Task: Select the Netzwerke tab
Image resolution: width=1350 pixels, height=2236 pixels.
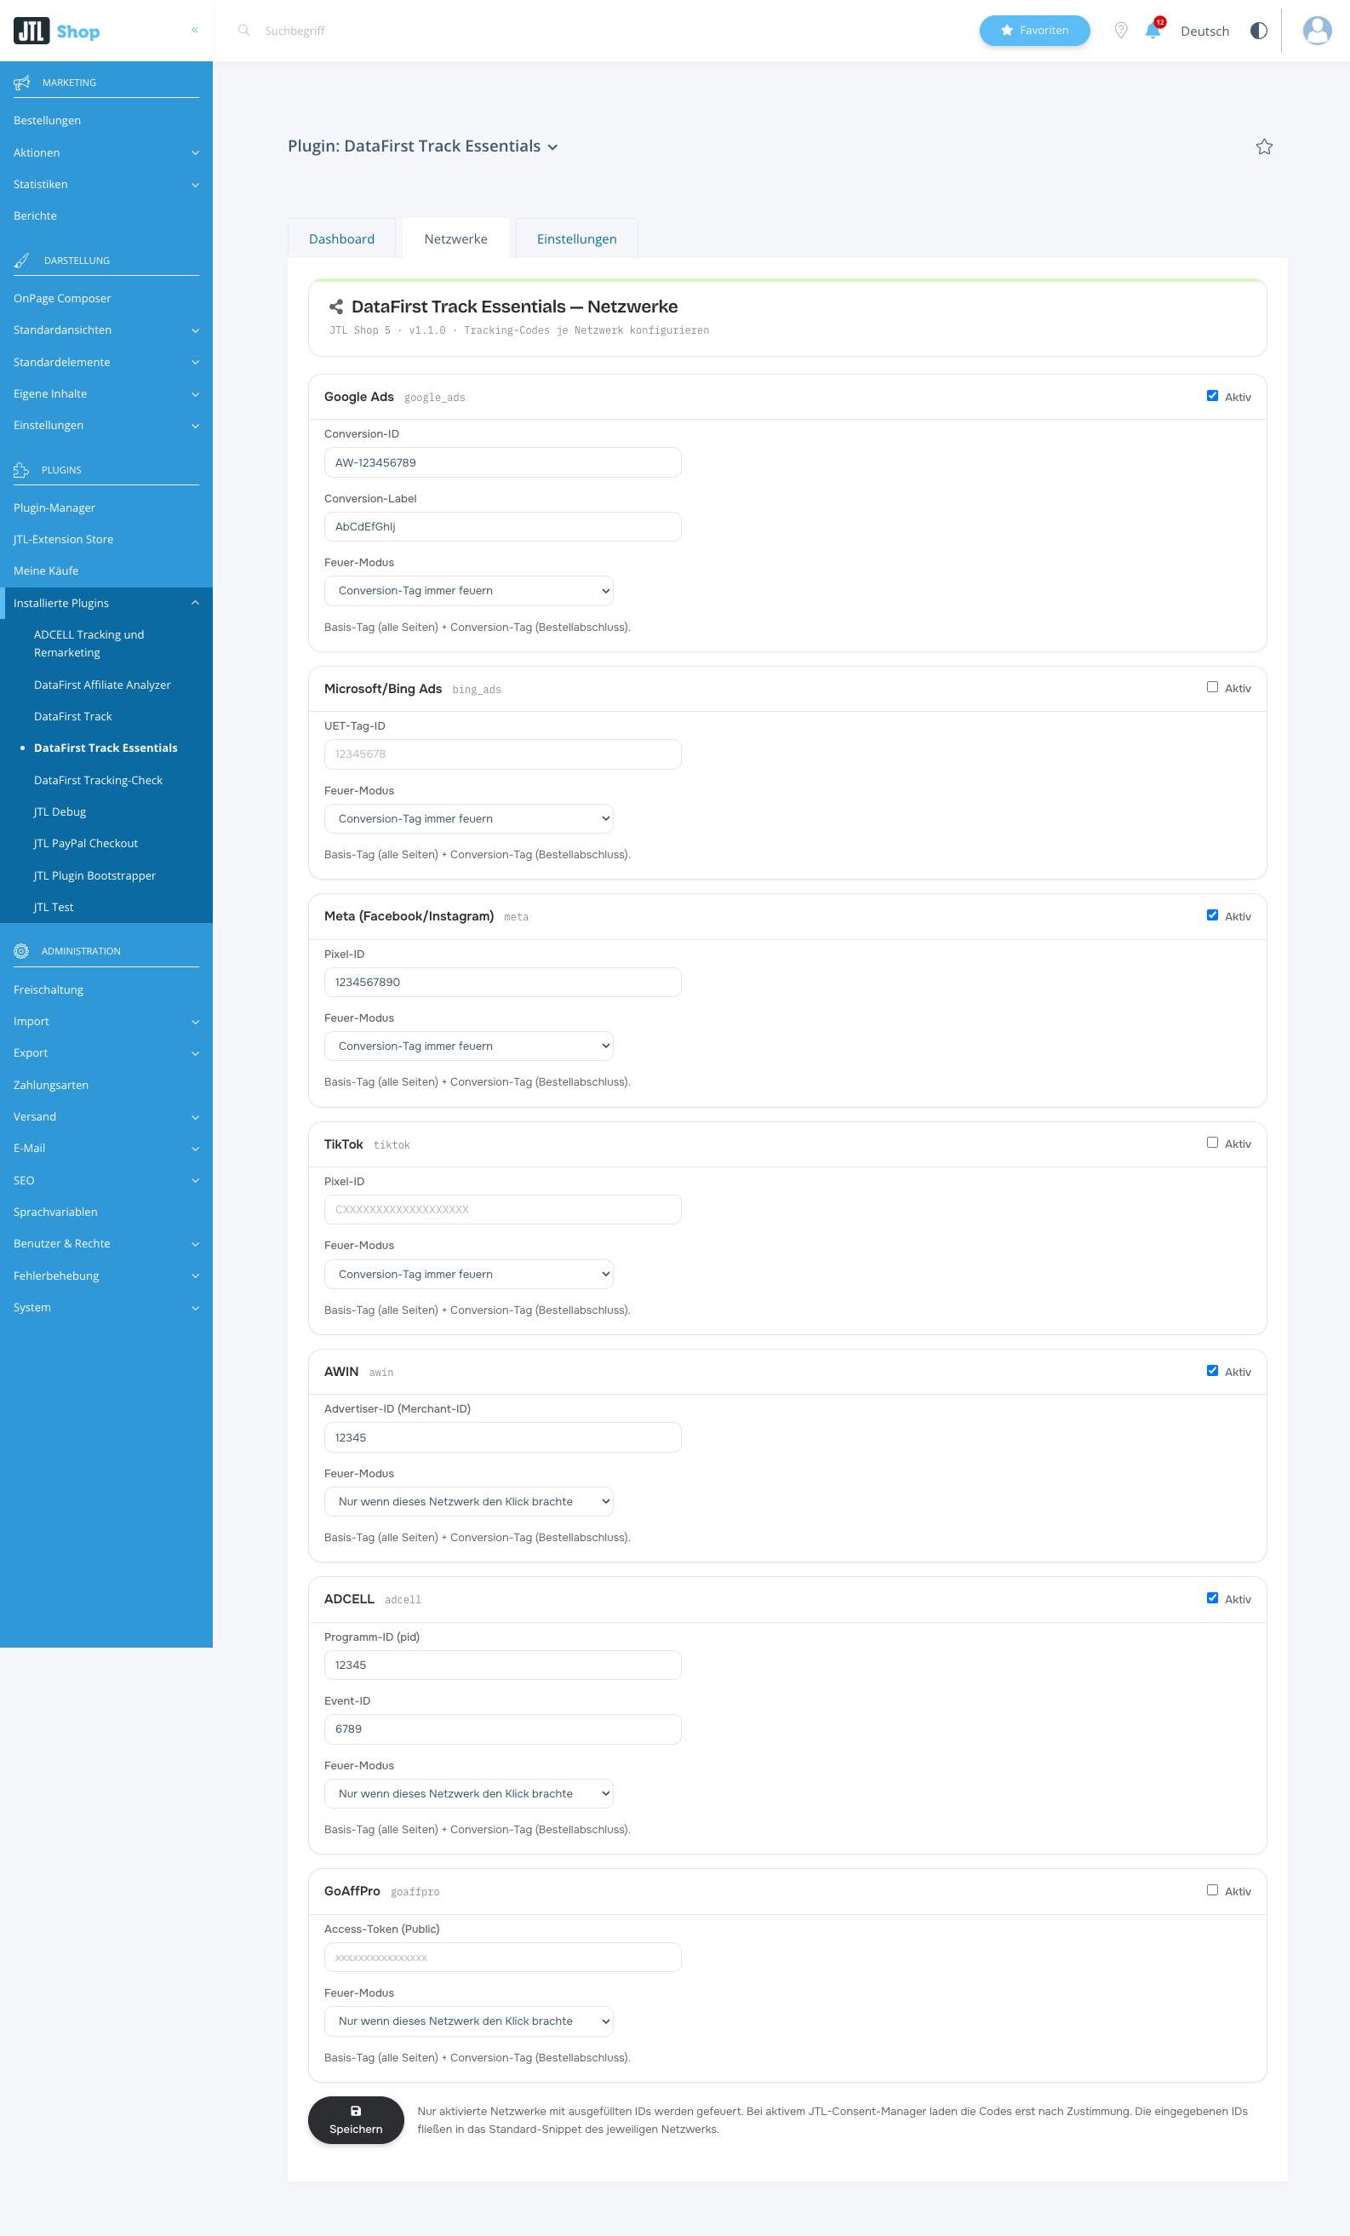Action: (455, 238)
